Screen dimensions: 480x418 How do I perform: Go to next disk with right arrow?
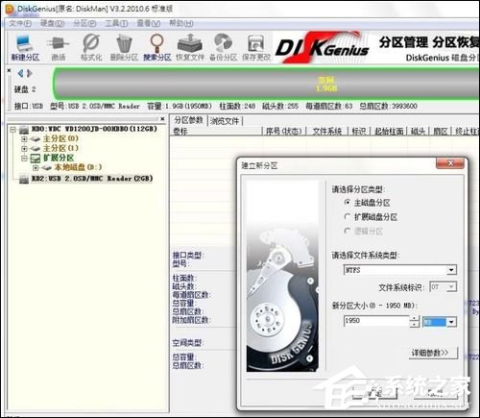pyautogui.click(x=30, y=73)
